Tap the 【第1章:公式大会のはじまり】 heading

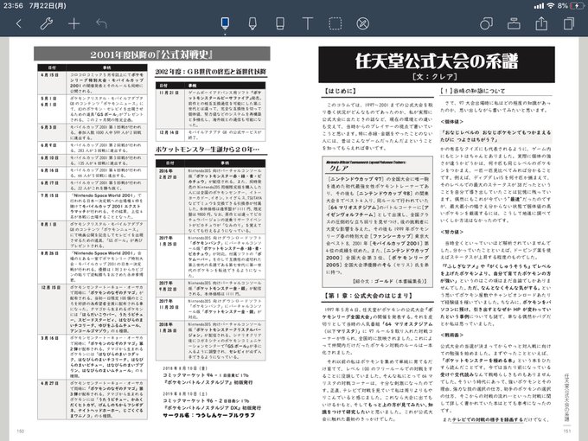[x=369, y=296]
